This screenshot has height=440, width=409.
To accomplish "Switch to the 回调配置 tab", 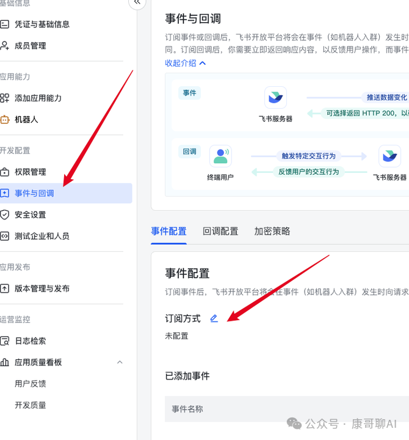I will pos(220,231).
